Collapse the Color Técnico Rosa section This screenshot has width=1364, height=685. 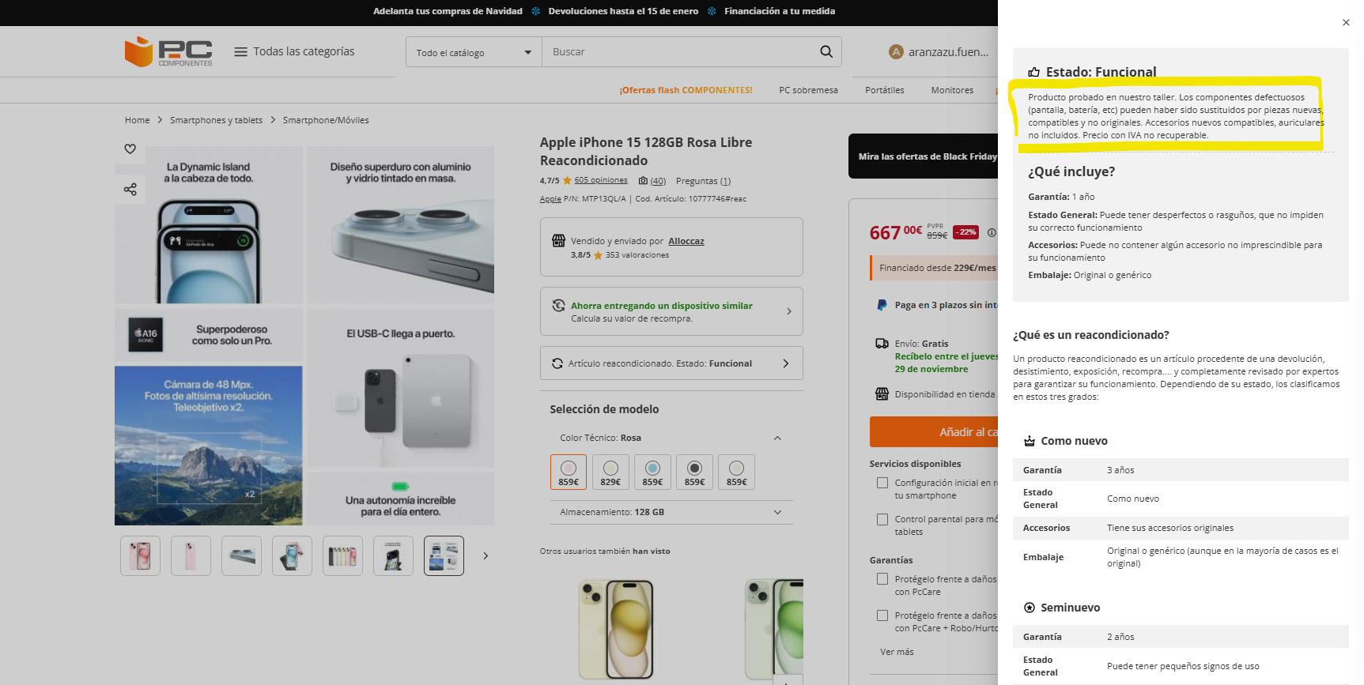click(x=776, y=438)
